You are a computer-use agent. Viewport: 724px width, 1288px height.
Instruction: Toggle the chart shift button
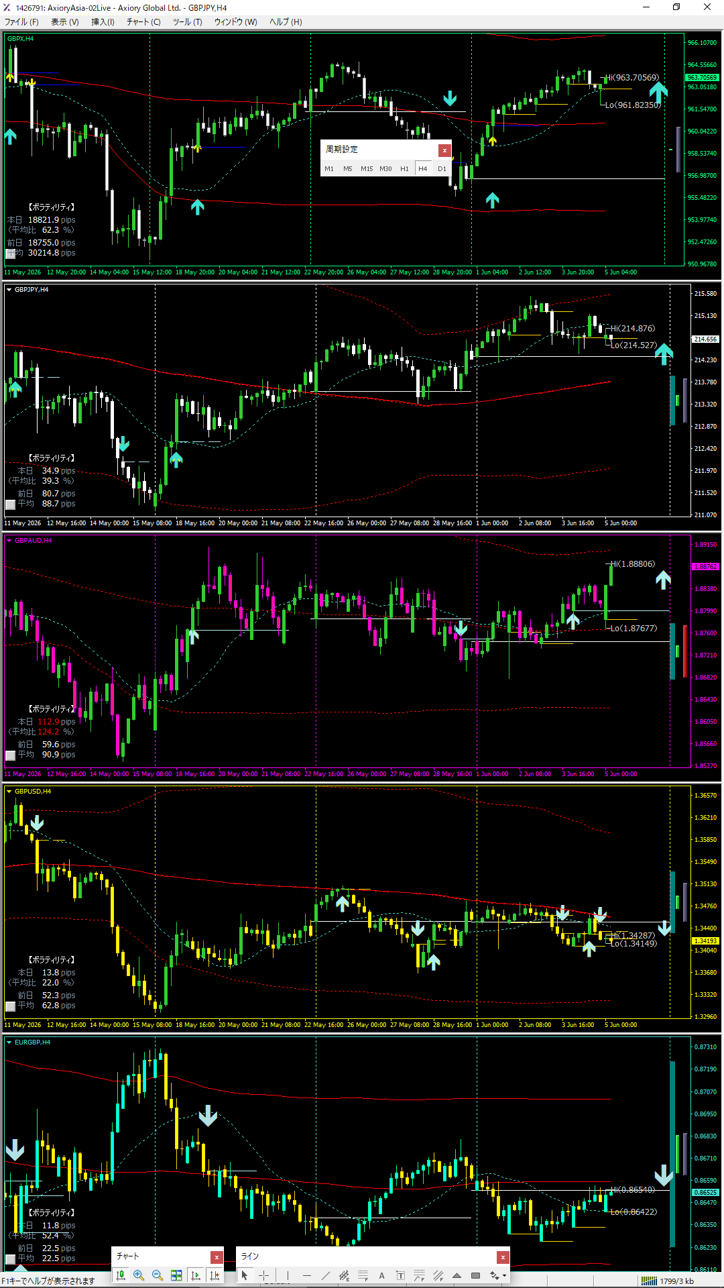point(215,1275)
